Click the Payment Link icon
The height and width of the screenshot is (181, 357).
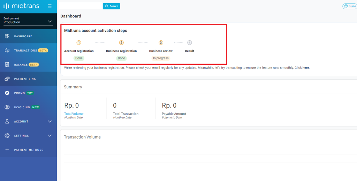(x=7, y=79)
